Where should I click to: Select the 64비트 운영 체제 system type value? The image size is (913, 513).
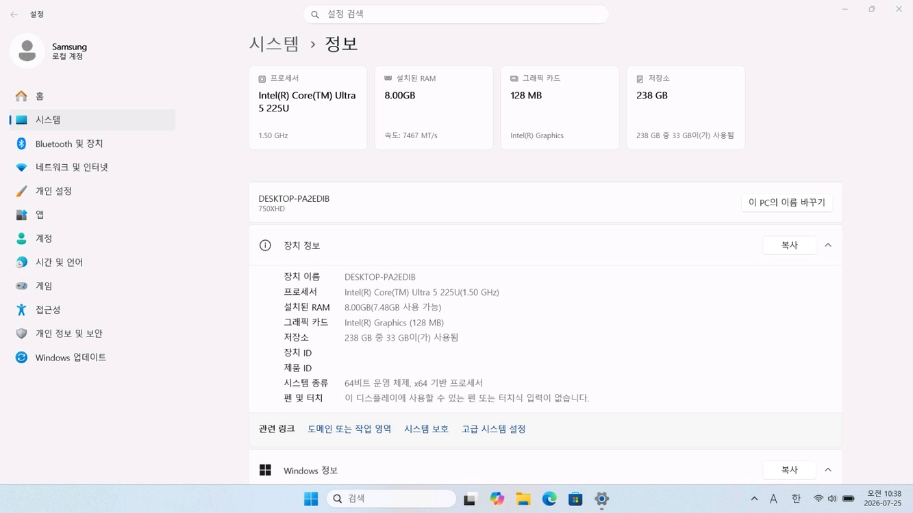414,383
